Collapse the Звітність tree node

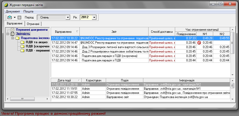pyautogui.click(x=8, y=34)
